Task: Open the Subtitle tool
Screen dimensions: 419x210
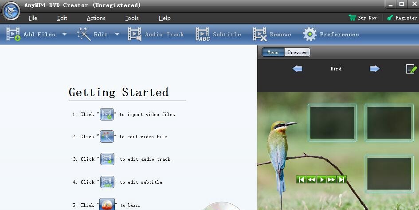Action: (x=218, y=34)
